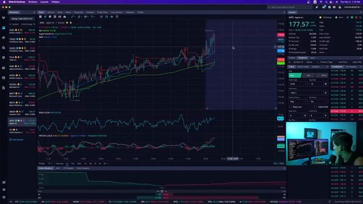Switch to the Chart tab
The width and height of the screenshot is (363, 204).
pyautogui.click(x=41, y=12)
